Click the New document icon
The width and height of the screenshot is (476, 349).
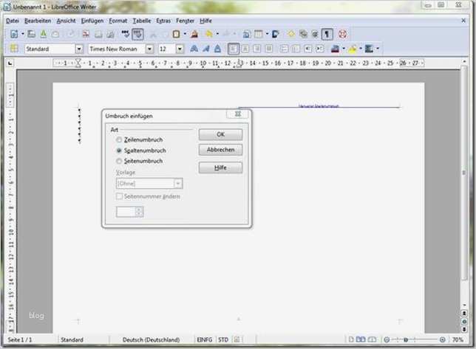(x=14, y=34)
